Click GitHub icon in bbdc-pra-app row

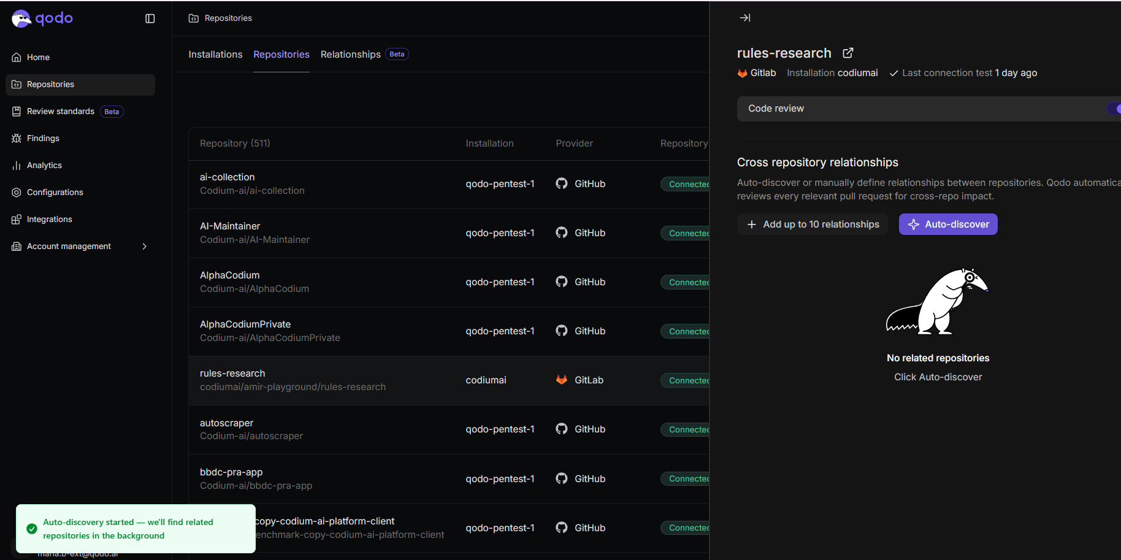pyautogui.click(x=562, y=478)
